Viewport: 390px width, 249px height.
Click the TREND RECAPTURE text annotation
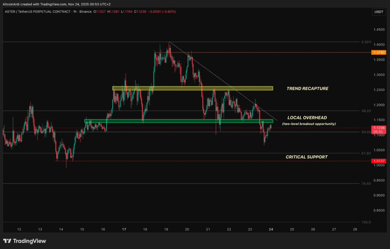pyautogui.click(x=307, y=89)
